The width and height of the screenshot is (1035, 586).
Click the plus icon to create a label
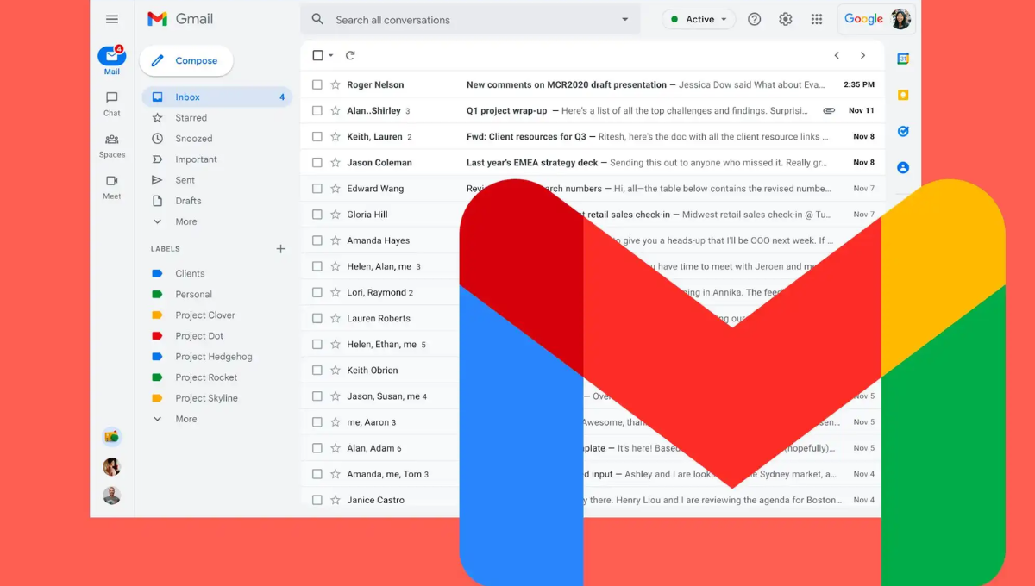click(x=280, y=249)
